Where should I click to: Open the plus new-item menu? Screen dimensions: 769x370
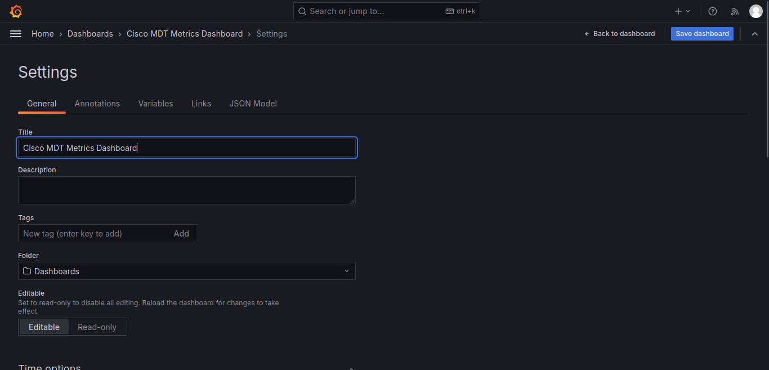[x=682, y=11]
